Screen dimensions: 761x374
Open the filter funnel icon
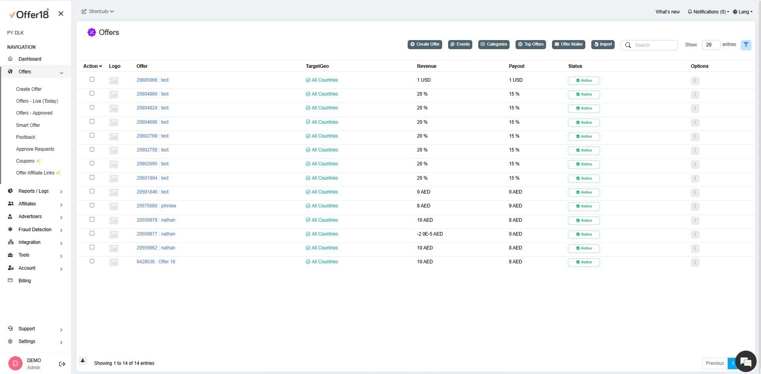point(746,45)
